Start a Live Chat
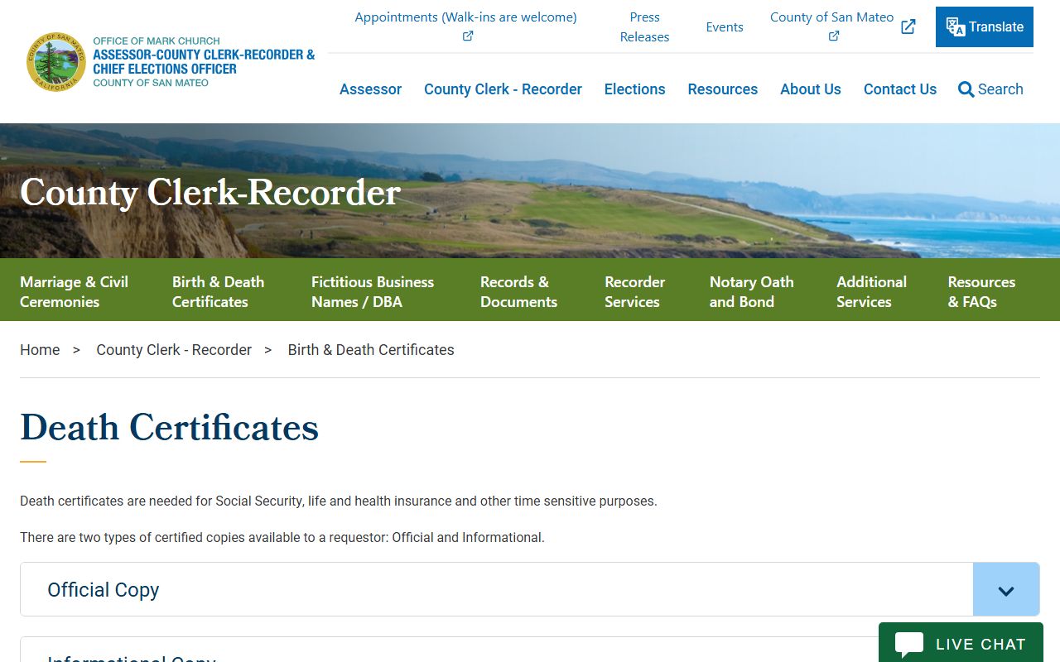Screen dimensions: 1060x662 pyautogui.click(x=961, y=643)
